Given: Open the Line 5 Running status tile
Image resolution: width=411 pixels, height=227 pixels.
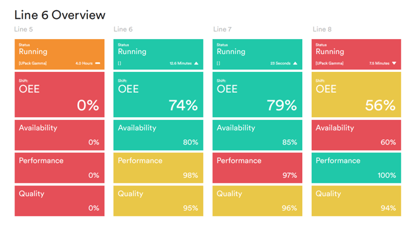Looking at the screenshot, I should click(x=59, y=54).
